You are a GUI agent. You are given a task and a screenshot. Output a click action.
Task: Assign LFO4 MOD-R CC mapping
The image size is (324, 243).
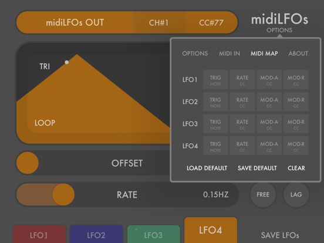pos(296,146)
